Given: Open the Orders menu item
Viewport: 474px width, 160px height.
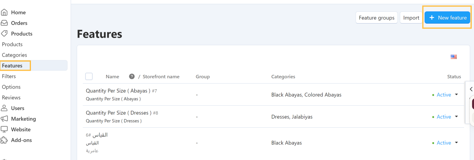Looking at the screenshot, I should click(19, 23).
